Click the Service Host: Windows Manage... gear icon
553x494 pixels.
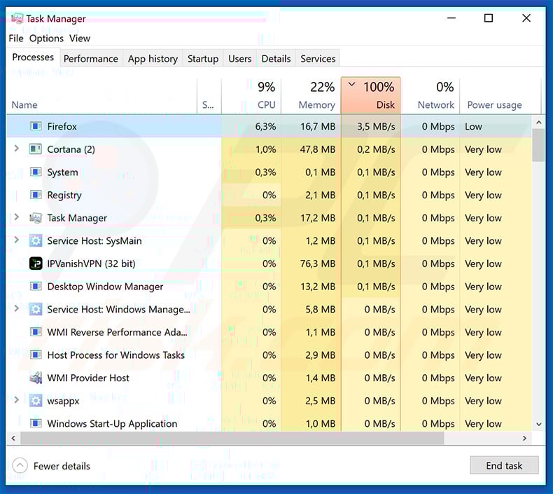tap(36, 309)
